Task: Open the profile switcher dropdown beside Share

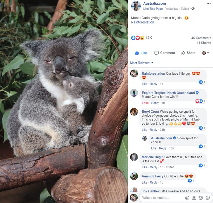Action: [205, 53]
